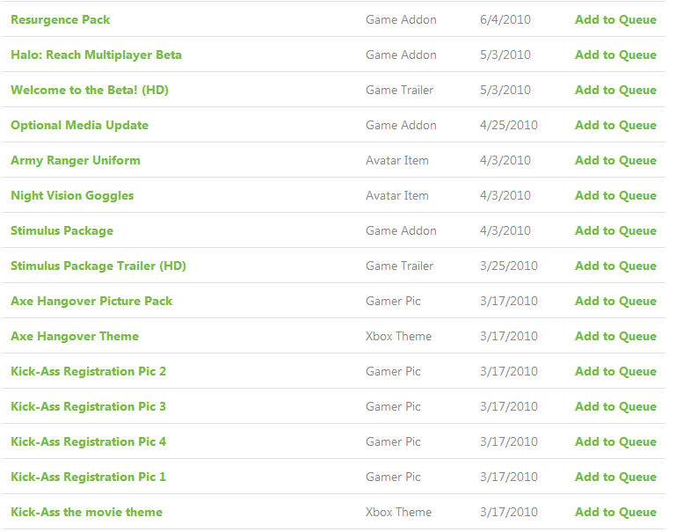The height and width of the screenshot is (532, 676).
Task: Open Stimulus Package Trailer (HD) link
Action: (98, 266)
